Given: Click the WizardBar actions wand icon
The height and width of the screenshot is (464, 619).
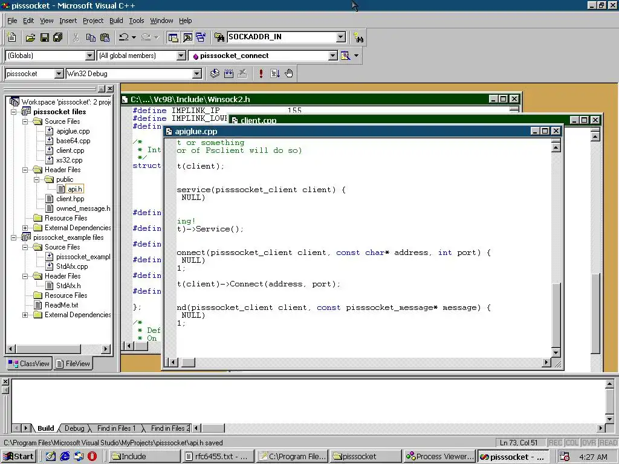Looking at the screenshot, I should [345, 56].
